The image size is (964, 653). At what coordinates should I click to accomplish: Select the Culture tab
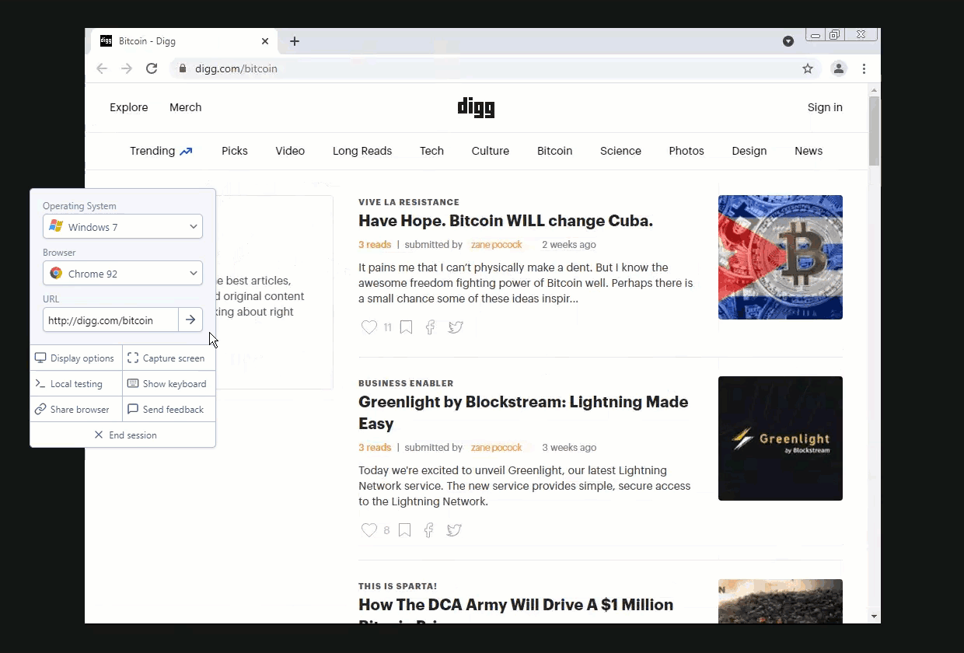click(x=491, y=151)
